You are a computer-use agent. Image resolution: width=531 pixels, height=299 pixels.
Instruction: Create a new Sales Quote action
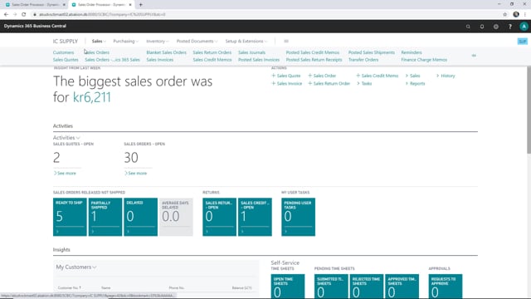tap(286, 76)
